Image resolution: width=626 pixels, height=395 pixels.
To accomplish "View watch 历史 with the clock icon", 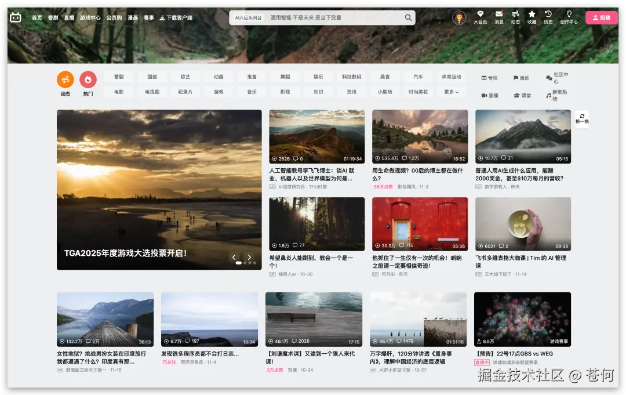I will 548,13.
